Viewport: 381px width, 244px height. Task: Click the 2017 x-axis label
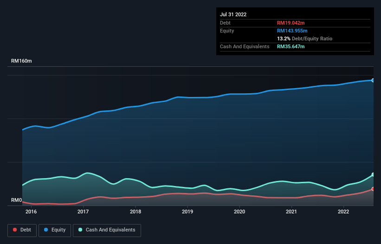click(x=83, y=212)
